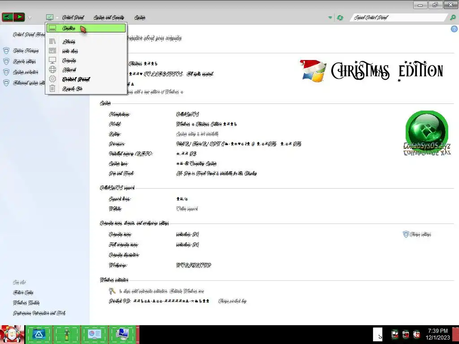
Task: Click the search magnifier icon
Action: tap(453, 17)
